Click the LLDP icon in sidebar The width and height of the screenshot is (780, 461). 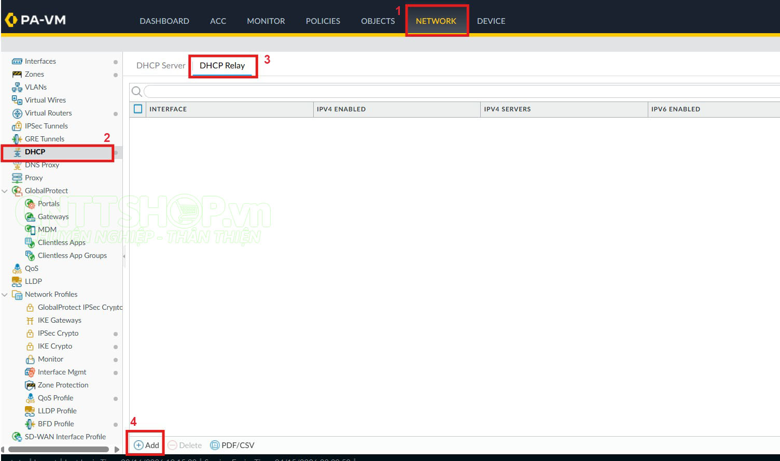17,281
